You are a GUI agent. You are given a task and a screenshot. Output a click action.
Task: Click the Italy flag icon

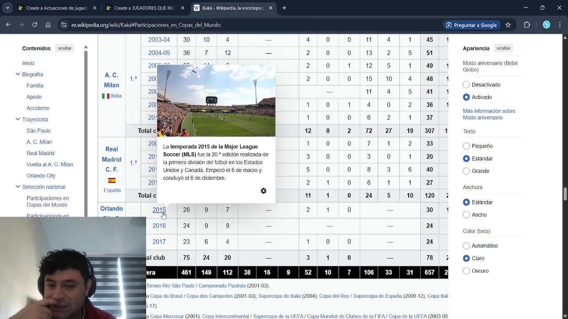click(x=106, y=96)
